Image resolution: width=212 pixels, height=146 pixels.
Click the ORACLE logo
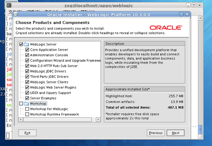click(x=166, y=28)
